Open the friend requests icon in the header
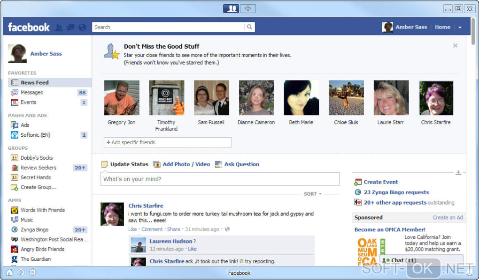The width and height of the screenshot is (479, 280). [59, 28]
